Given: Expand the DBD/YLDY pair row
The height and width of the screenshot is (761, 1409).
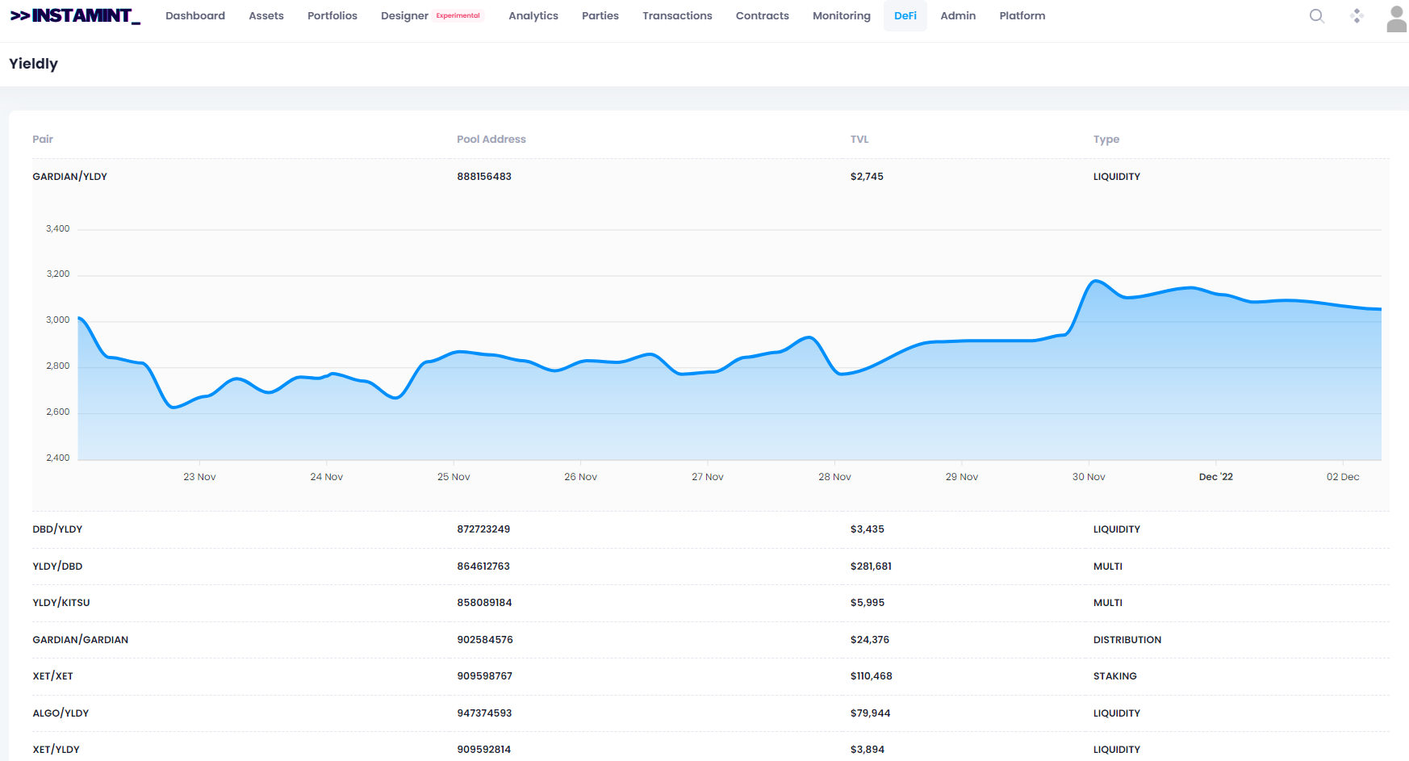Looking at the screenshot, I should 710,529.
